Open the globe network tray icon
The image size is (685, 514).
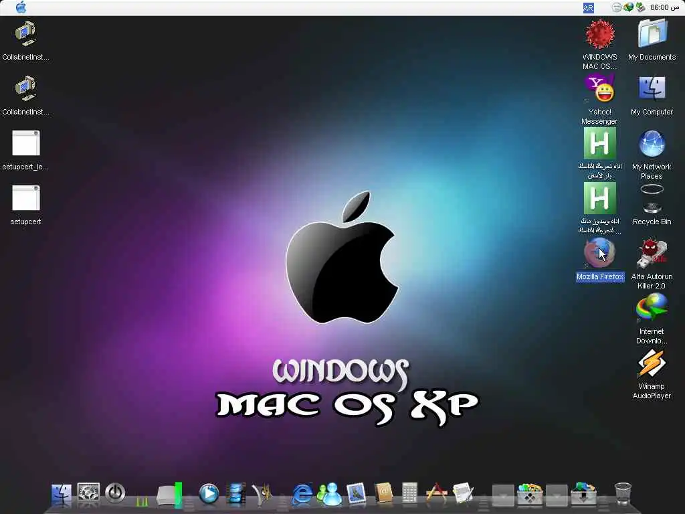pyautogui.click(x=628, y=7)
